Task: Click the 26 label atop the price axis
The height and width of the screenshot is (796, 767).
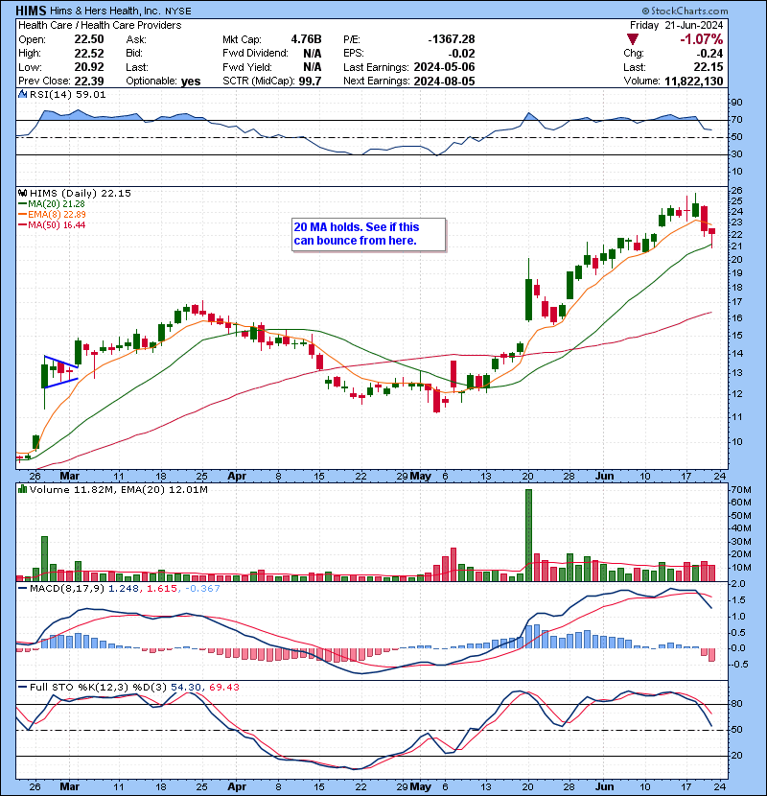Action: click(x=736, y=191)
